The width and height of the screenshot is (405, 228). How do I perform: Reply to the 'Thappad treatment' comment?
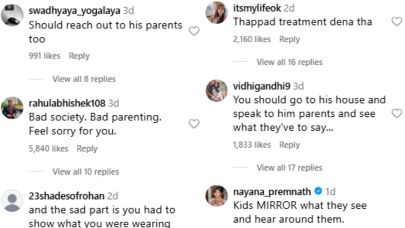click(289, 39)
